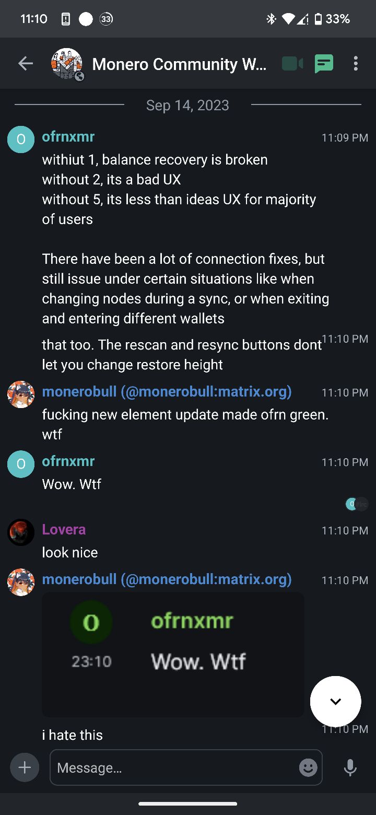Tap the monerobull avatar above the image
376x815 pixels.
pyautogui.click(x=21, y=583)
